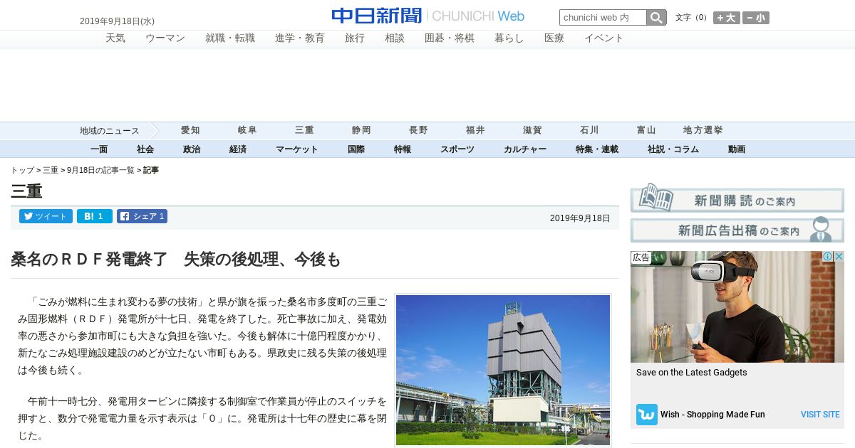The image size is (855, 448).
Task: Open the ウーマン section
Action: [165, 38]
